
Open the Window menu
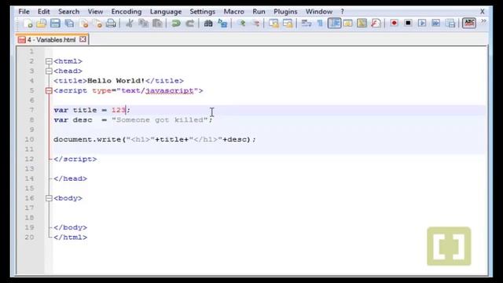[319, 12]
